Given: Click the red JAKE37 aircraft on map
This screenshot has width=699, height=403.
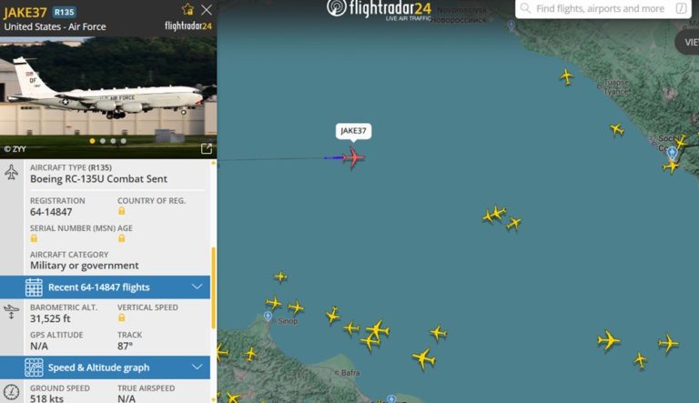Looking at the screenshot, I should (x=353, y=157).
